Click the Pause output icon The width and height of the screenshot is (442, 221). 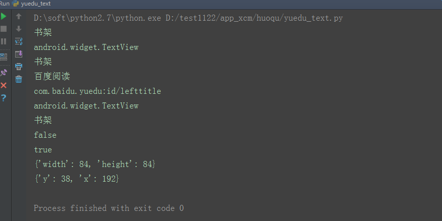pos(4,41)
